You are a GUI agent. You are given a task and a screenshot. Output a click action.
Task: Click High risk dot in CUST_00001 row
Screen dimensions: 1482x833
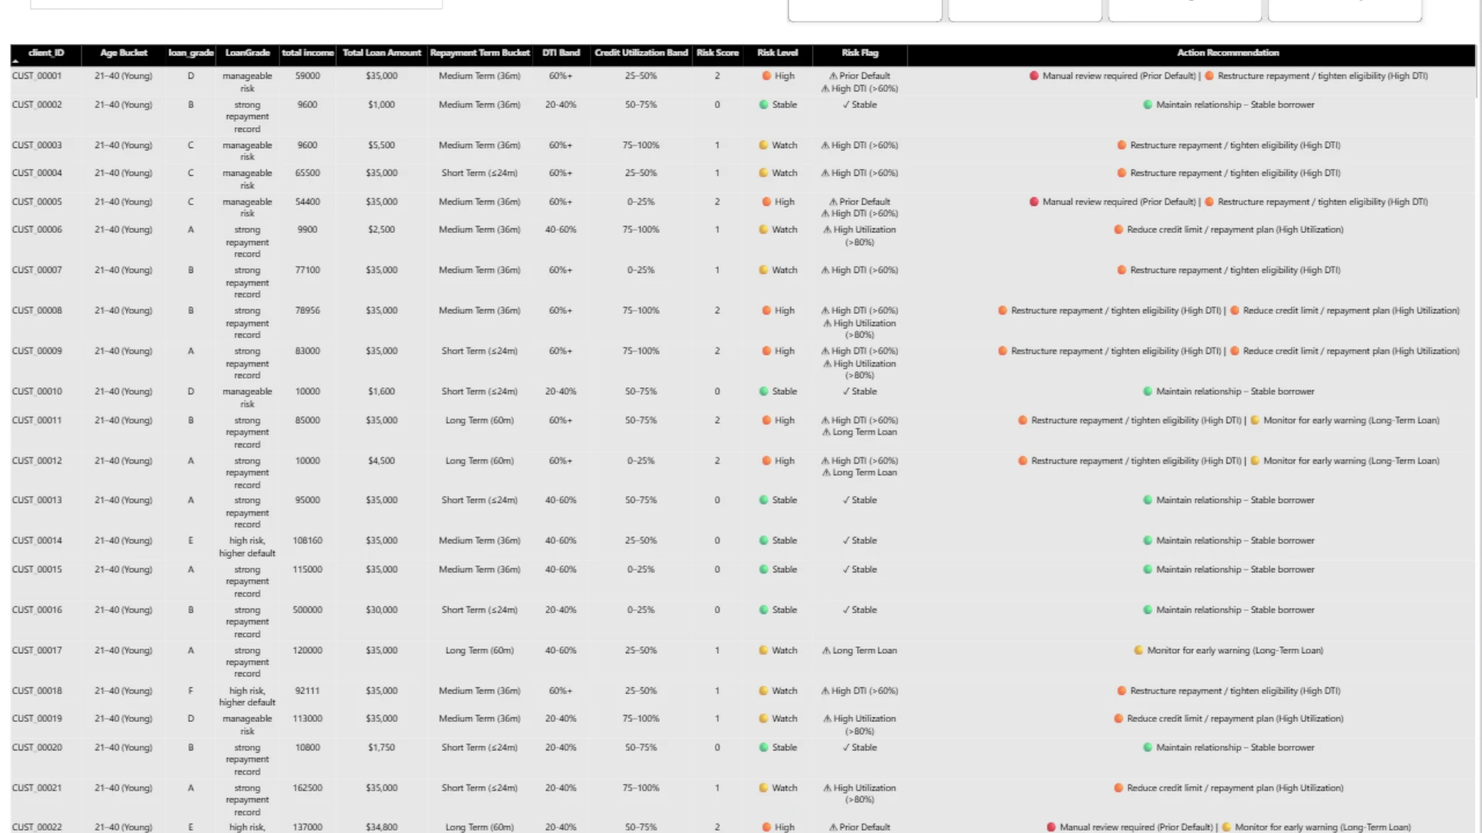766,76
